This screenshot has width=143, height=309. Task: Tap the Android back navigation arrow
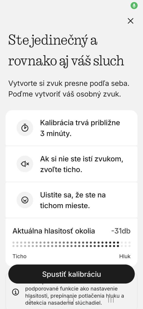(x=31, y=300)
